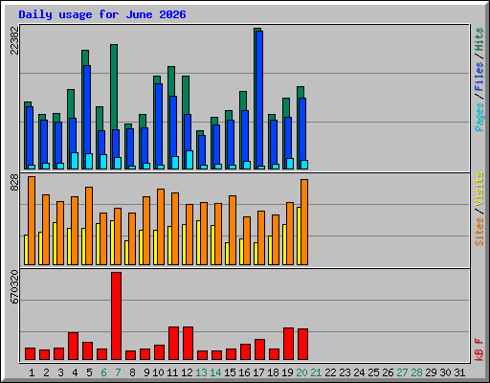Image resolution: width=490 pixels, height=383 pixels.
Task: Click the yellow Sites bar for day 8
Action: coord(126,253)
